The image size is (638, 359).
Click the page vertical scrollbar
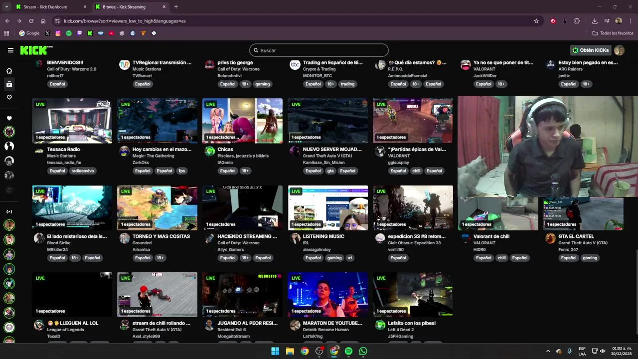[x=636, y=291]
